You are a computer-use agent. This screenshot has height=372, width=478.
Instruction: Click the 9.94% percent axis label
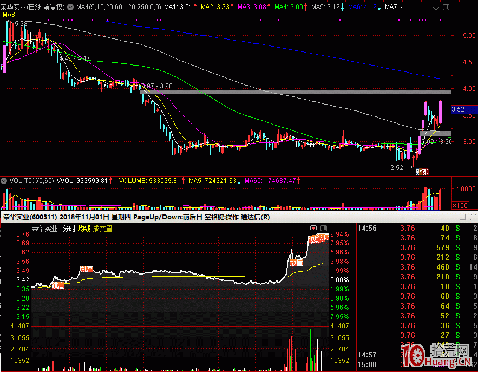[x=339, y=234]
